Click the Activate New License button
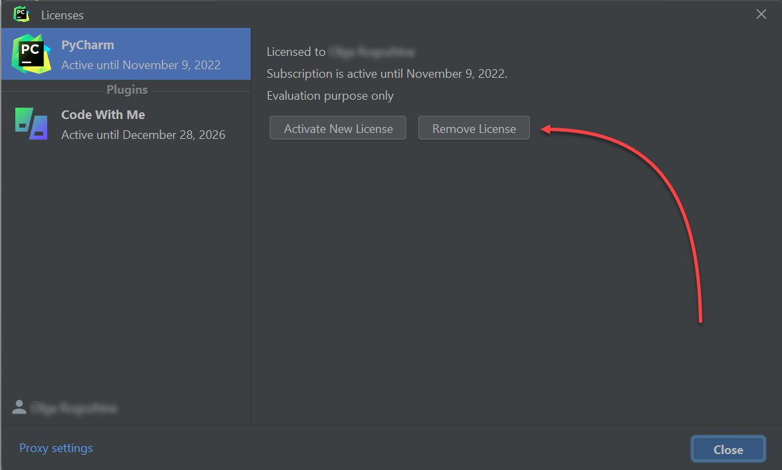Image resolution: width=782 pixels, height=470 pixels. tap(338, 128)
